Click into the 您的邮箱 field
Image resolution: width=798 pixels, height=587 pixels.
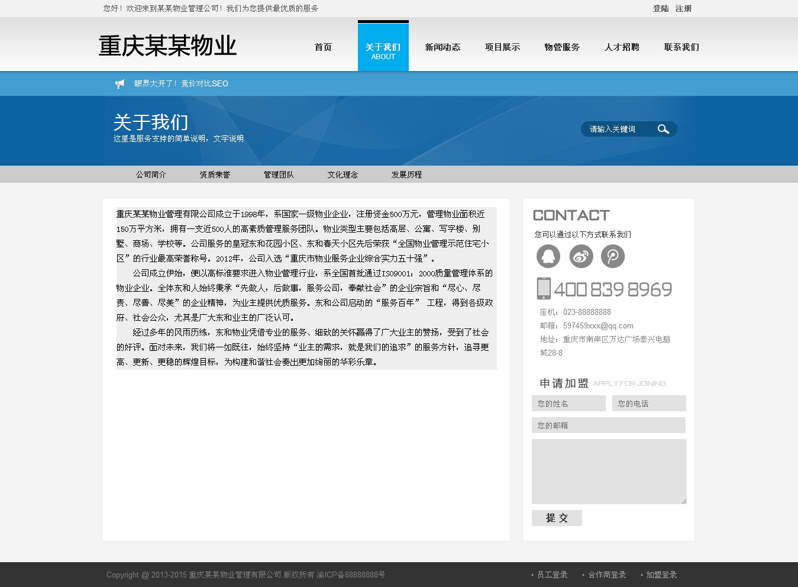tap(608, 425)
